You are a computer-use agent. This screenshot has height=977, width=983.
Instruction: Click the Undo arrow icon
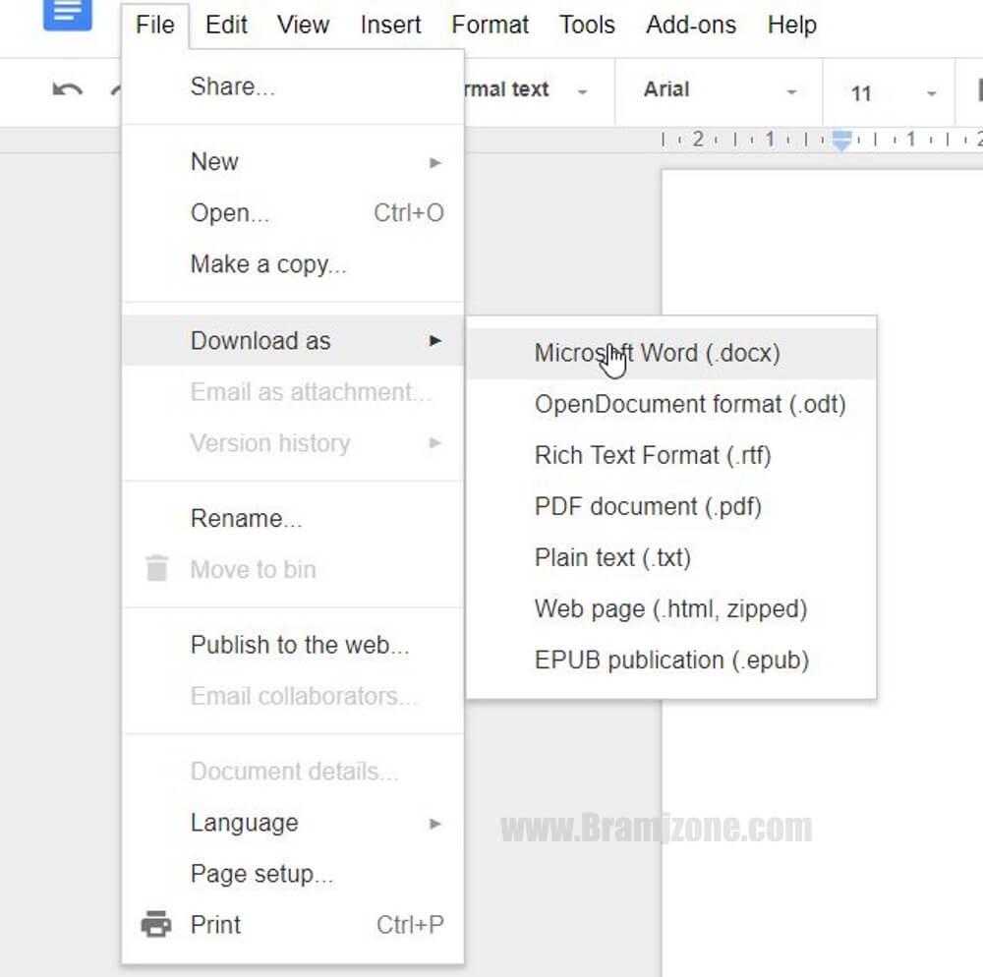click(x=67, y=90)
